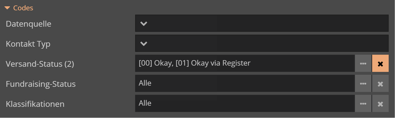Image resolution: width=395 pixels, height=118 pixels.
Task: Click the Datenquelle label
Action: point(28,24)
